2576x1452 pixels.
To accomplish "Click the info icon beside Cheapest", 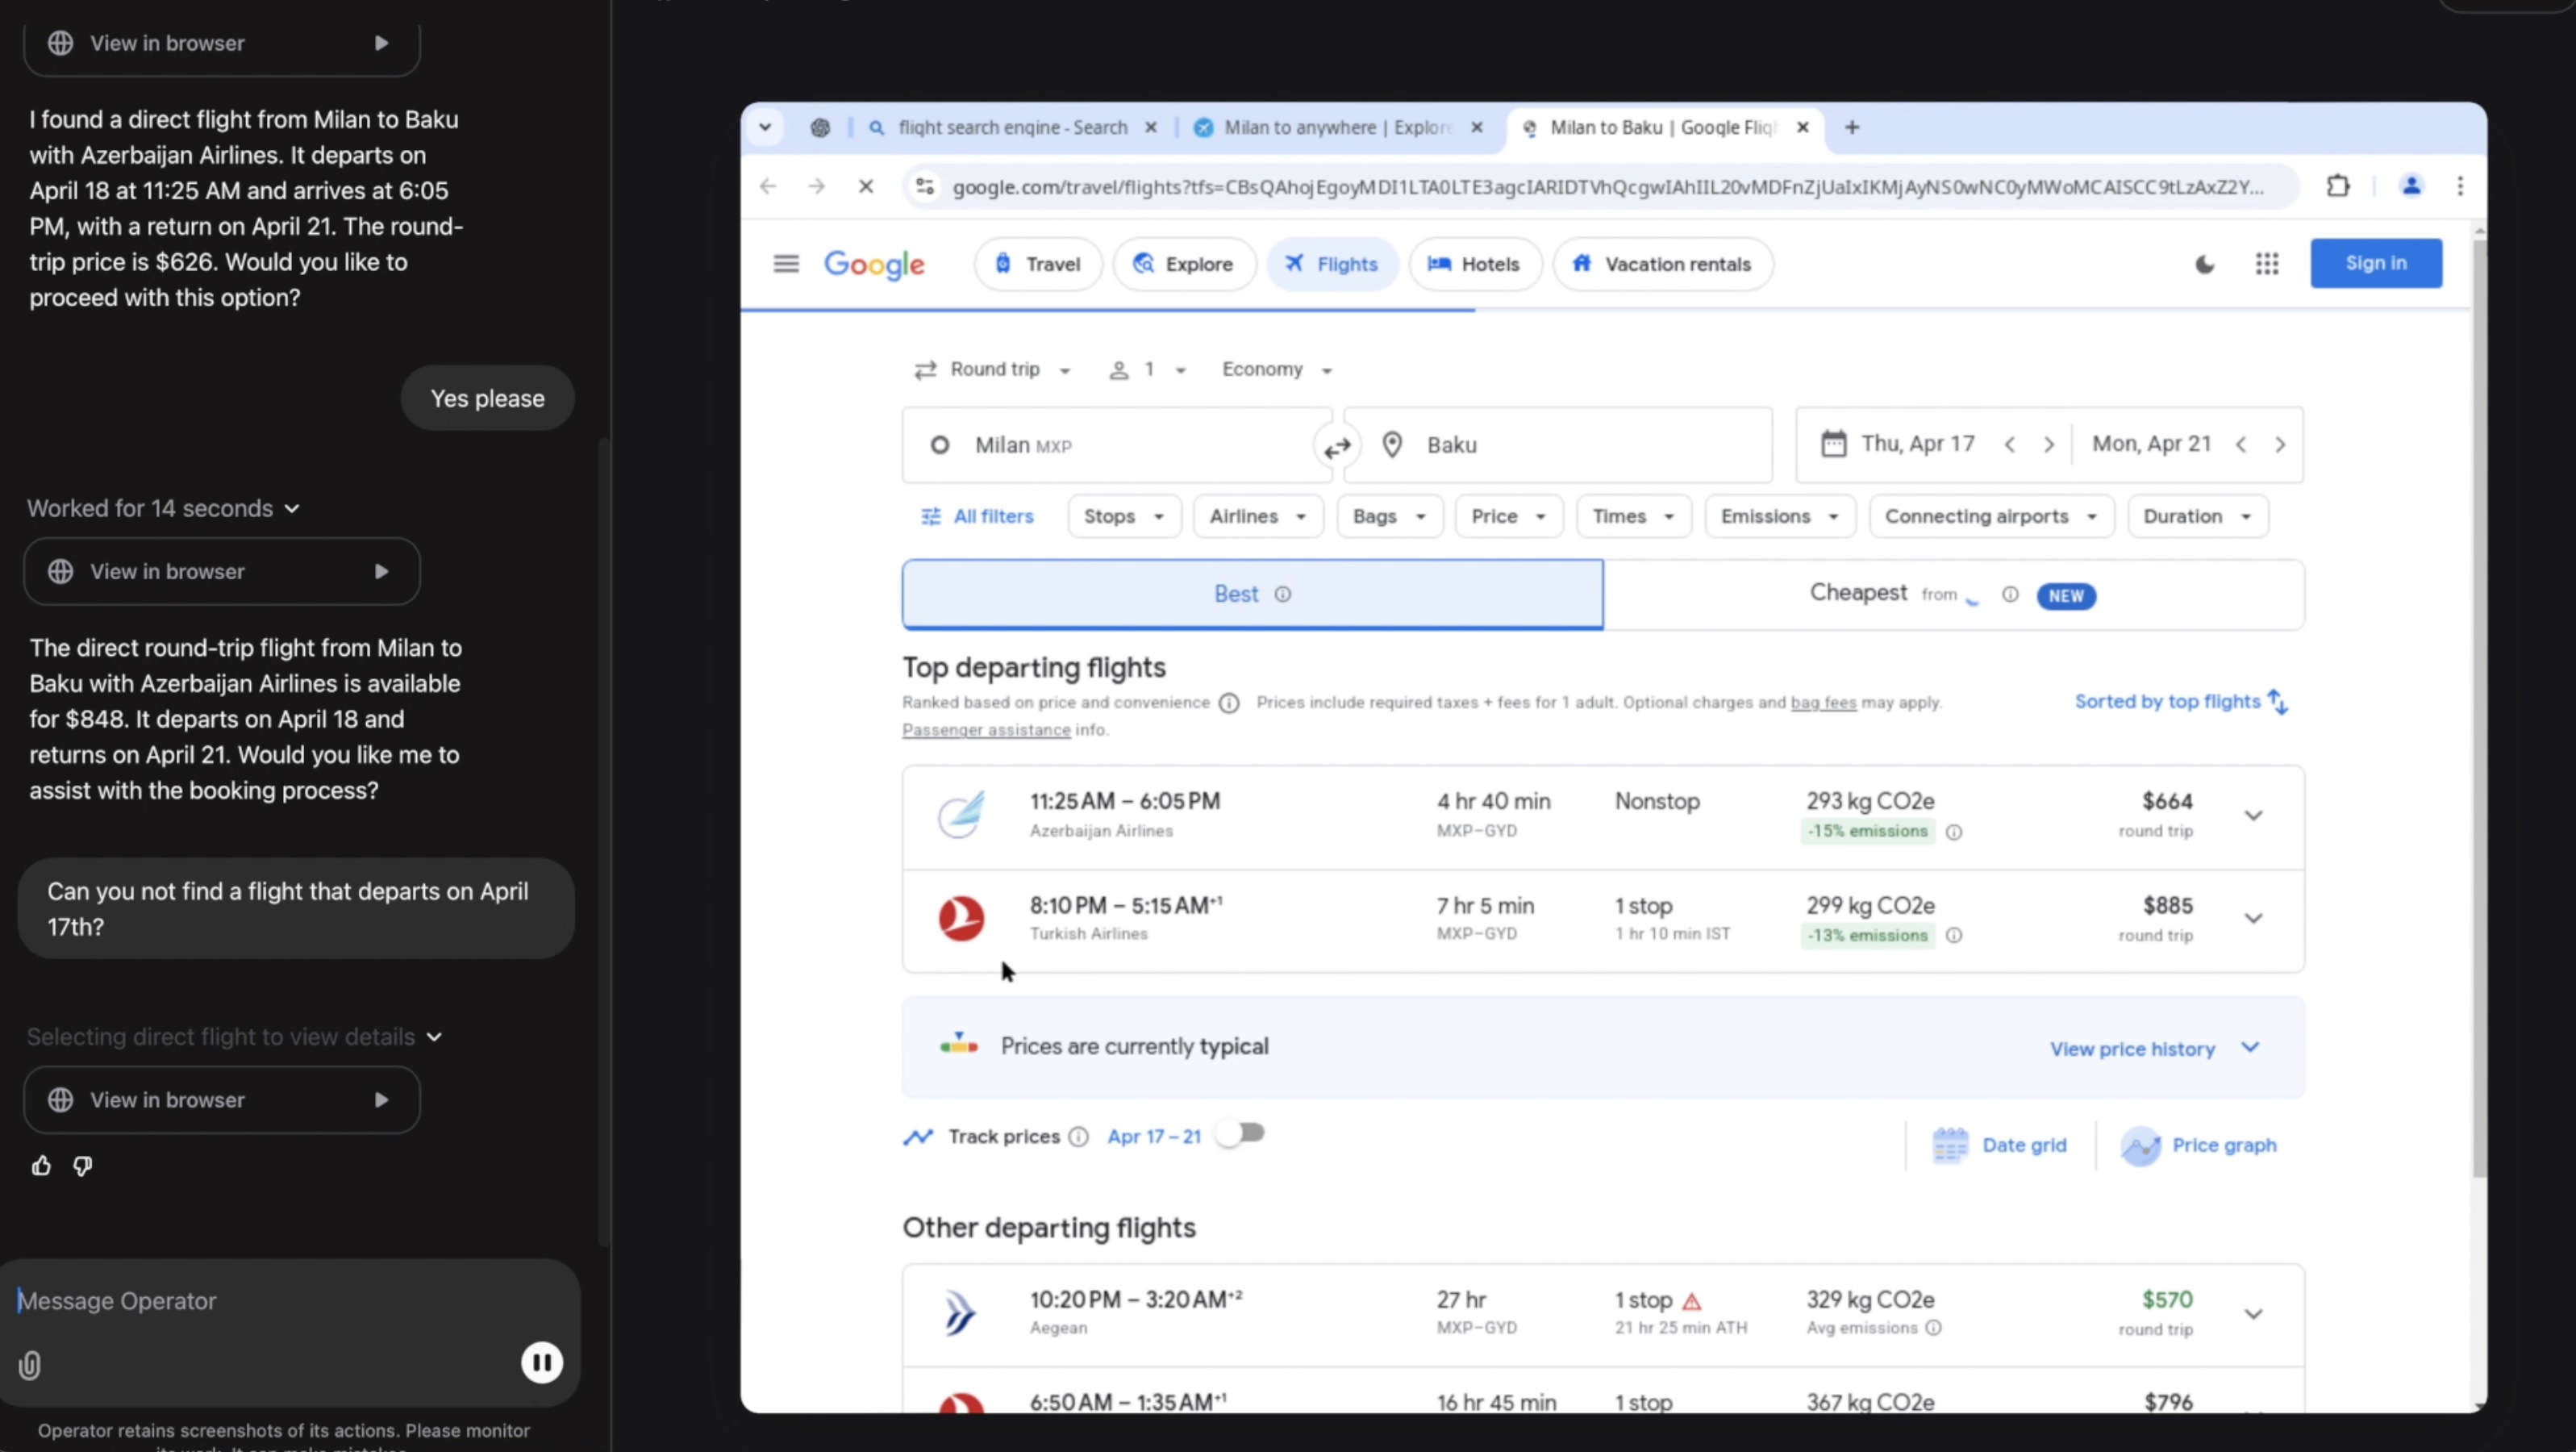I will pyautogui.click(x=2009, y=594).
